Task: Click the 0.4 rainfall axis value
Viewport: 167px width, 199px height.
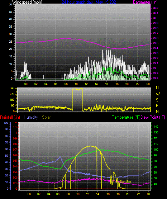Action: coord(15,166)
